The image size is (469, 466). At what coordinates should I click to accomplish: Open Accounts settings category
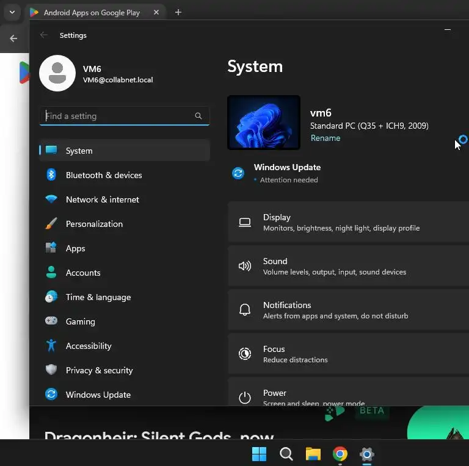coord(125,273)
